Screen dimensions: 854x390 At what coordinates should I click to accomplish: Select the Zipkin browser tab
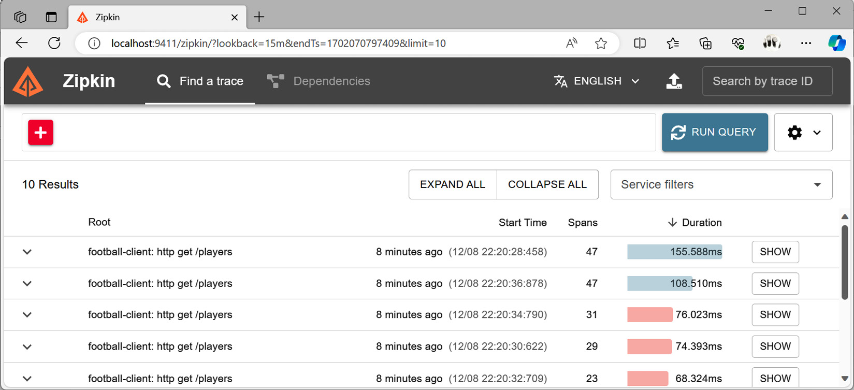(x=158, y=17)
